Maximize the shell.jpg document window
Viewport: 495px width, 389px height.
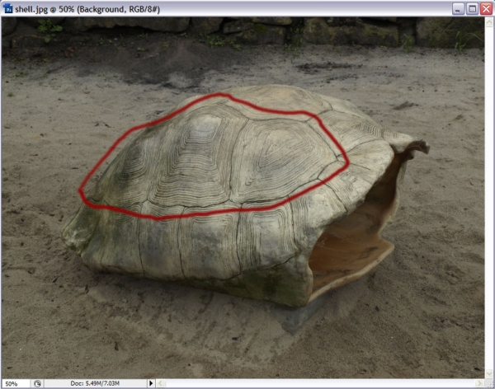coord(472,9)
